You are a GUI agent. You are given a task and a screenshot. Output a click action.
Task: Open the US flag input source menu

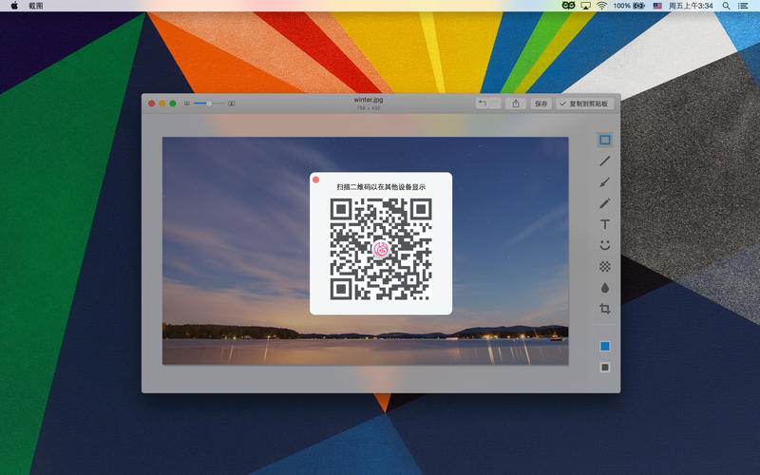[657, 6]
